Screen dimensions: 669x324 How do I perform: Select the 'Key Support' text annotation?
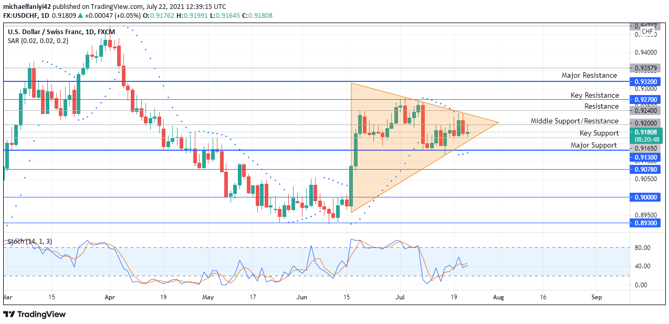(599, 133)
